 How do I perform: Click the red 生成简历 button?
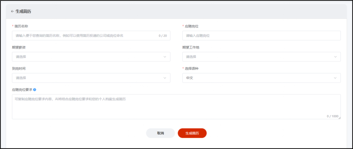pyautogui.click(x=192, y=133)
